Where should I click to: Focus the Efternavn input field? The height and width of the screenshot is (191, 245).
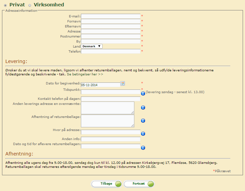[111, 26]
